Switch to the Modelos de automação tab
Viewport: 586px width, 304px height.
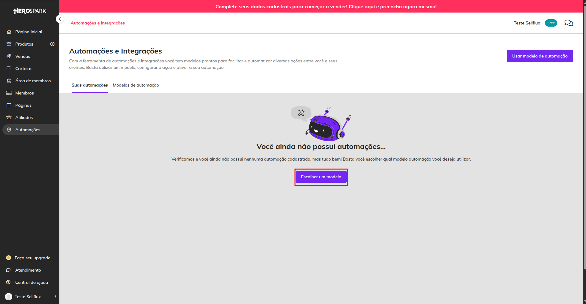[x=136, y=85]
